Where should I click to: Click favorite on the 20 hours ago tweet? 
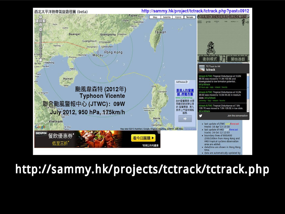[225, 87]
